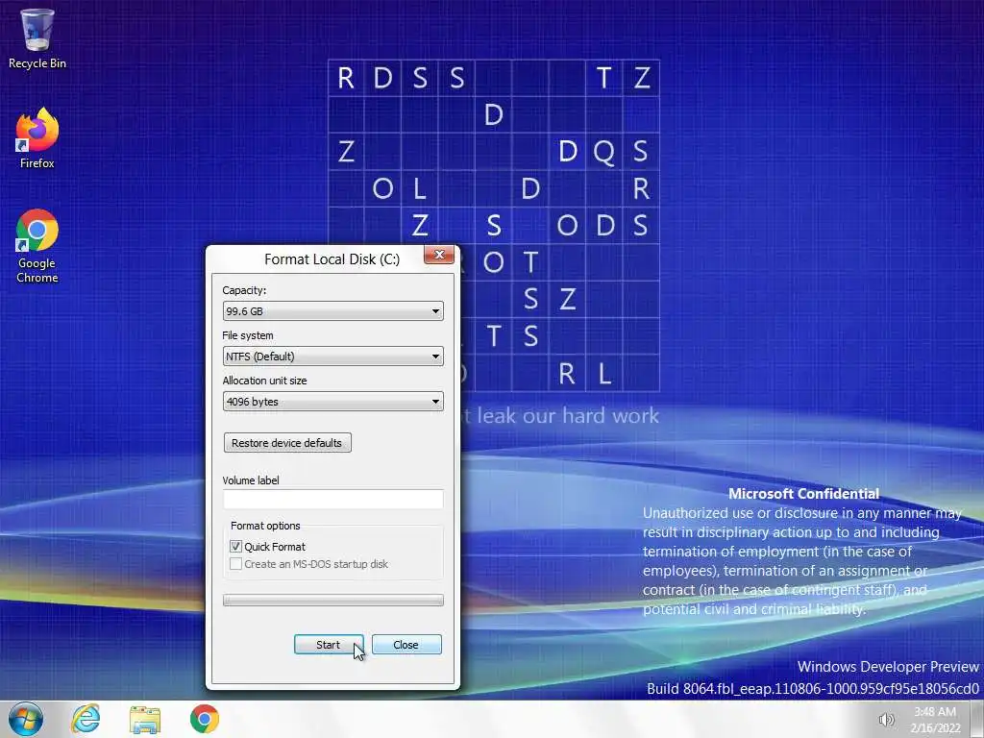Viewport: 984px width, 738px height.
Task: Open the volume speaker tray icon
Action: [x=886, y=720]
